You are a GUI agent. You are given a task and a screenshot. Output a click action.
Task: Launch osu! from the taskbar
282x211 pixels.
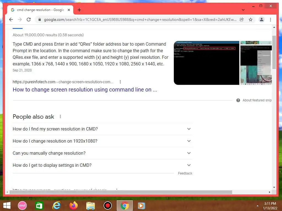[x=22, y=206]
